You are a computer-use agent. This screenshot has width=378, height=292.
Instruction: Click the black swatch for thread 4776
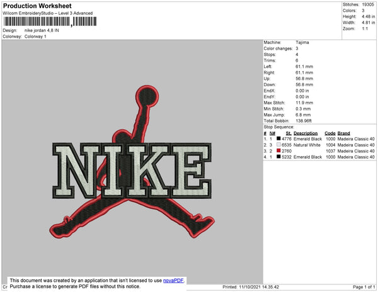[x=278, y=138]
